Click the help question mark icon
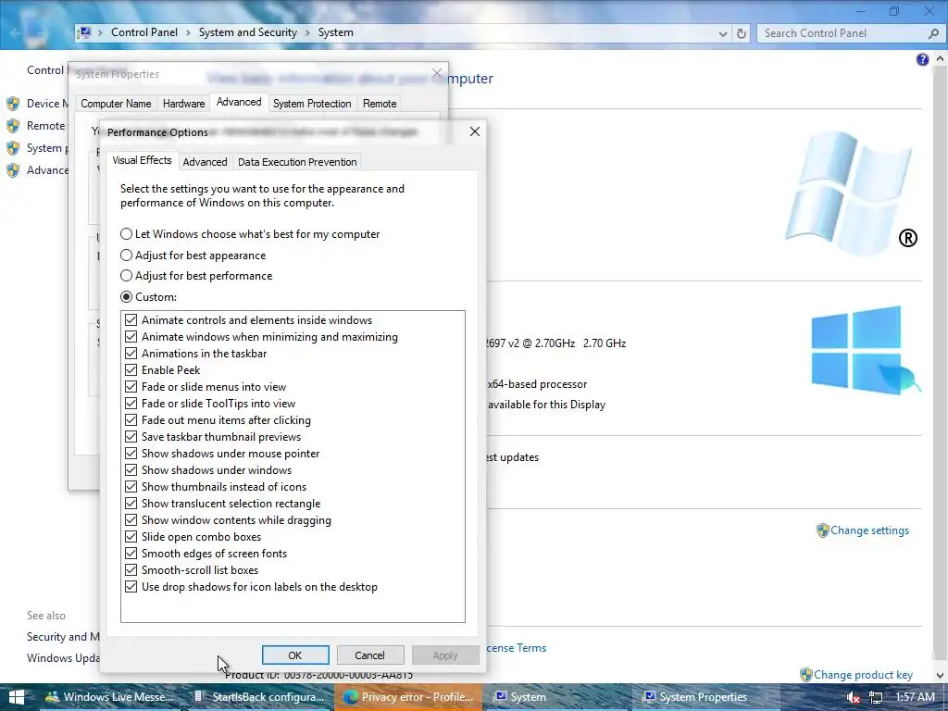 [922, 59]
